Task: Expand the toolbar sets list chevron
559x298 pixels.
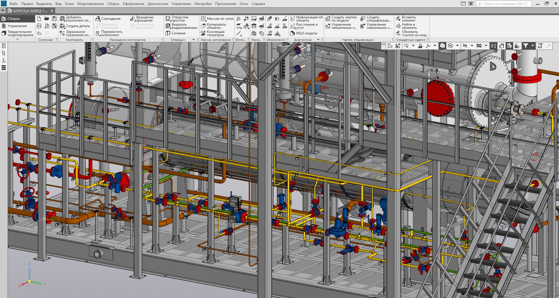Action: point(18,39)
